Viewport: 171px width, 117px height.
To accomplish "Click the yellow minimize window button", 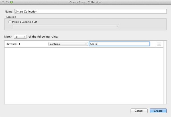I will (7, 2).
